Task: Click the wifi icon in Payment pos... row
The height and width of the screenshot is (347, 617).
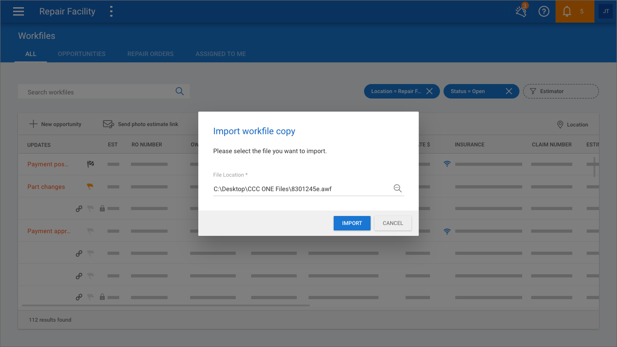Action: tap(447, 164)
